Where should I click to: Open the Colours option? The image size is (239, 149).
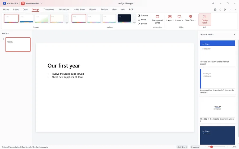point(143,16)
